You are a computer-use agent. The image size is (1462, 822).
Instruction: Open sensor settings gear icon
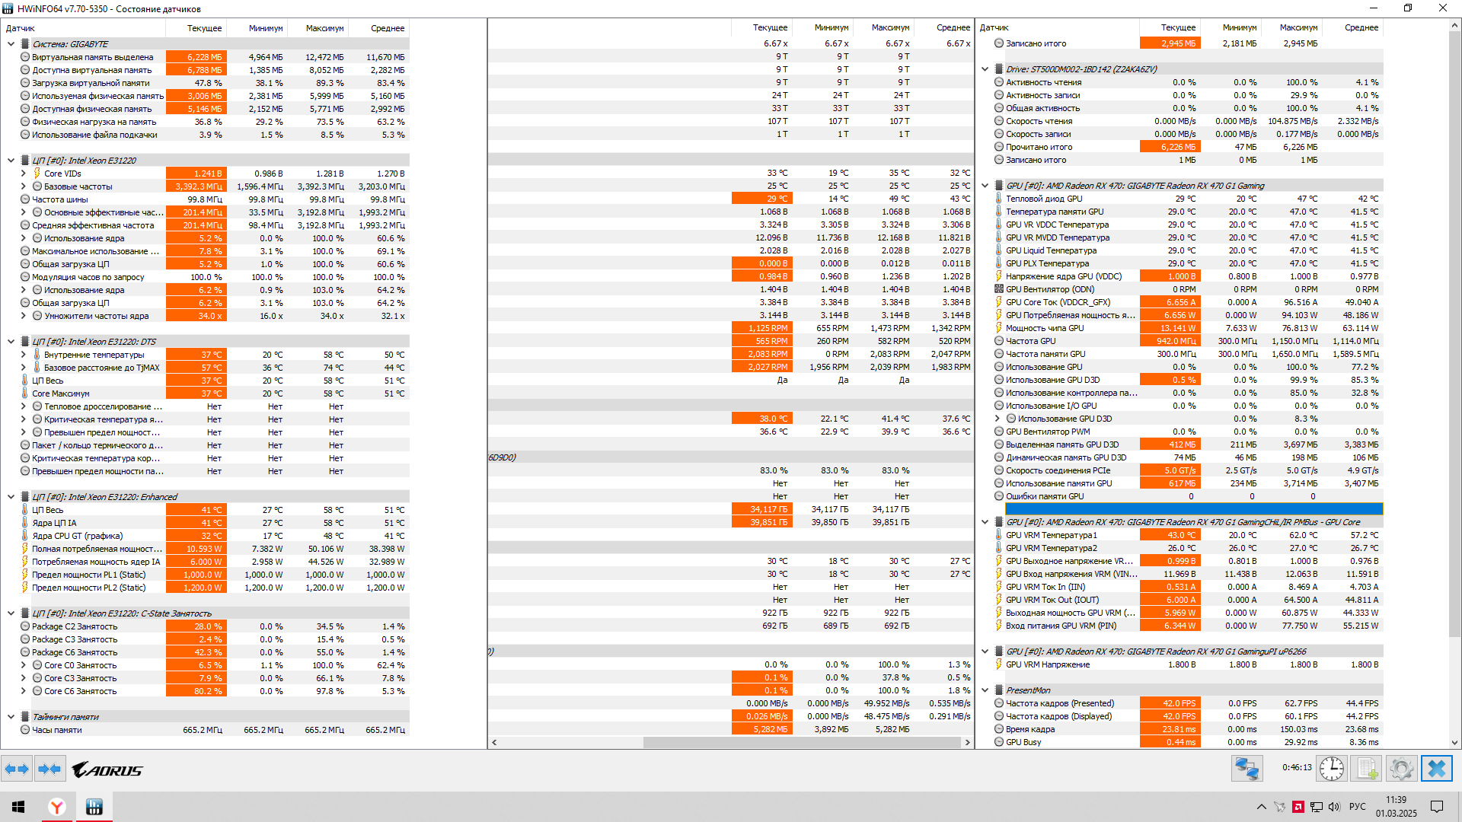point(1401,769)
